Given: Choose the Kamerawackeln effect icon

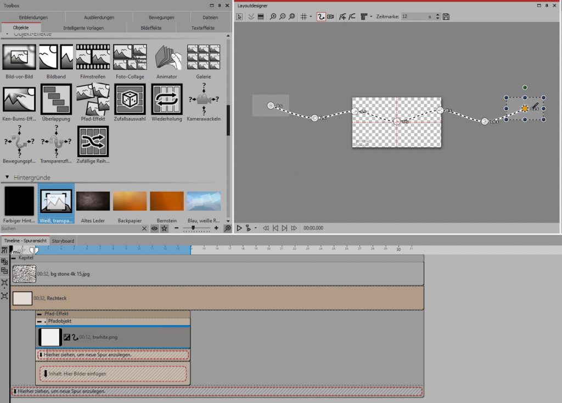Looking at the screenshot, I should coord(204,98).
